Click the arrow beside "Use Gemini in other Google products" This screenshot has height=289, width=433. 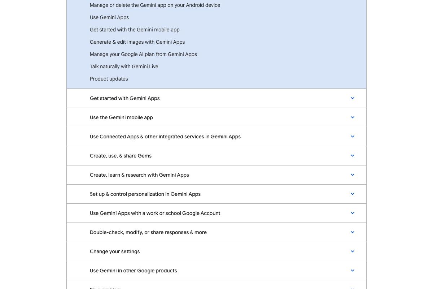tap(353, 270)
